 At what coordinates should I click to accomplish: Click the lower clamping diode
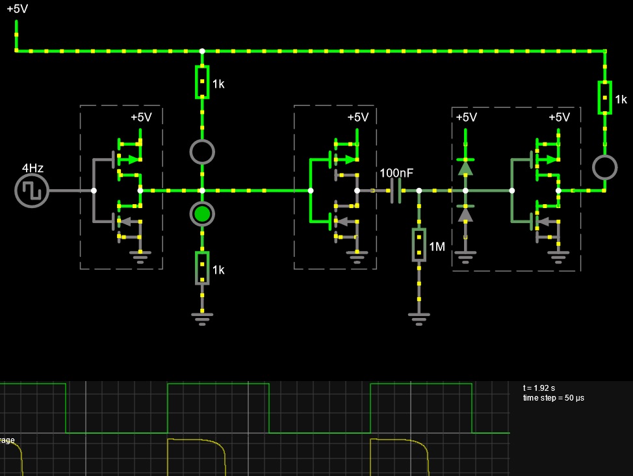click(x=465, y=214)
